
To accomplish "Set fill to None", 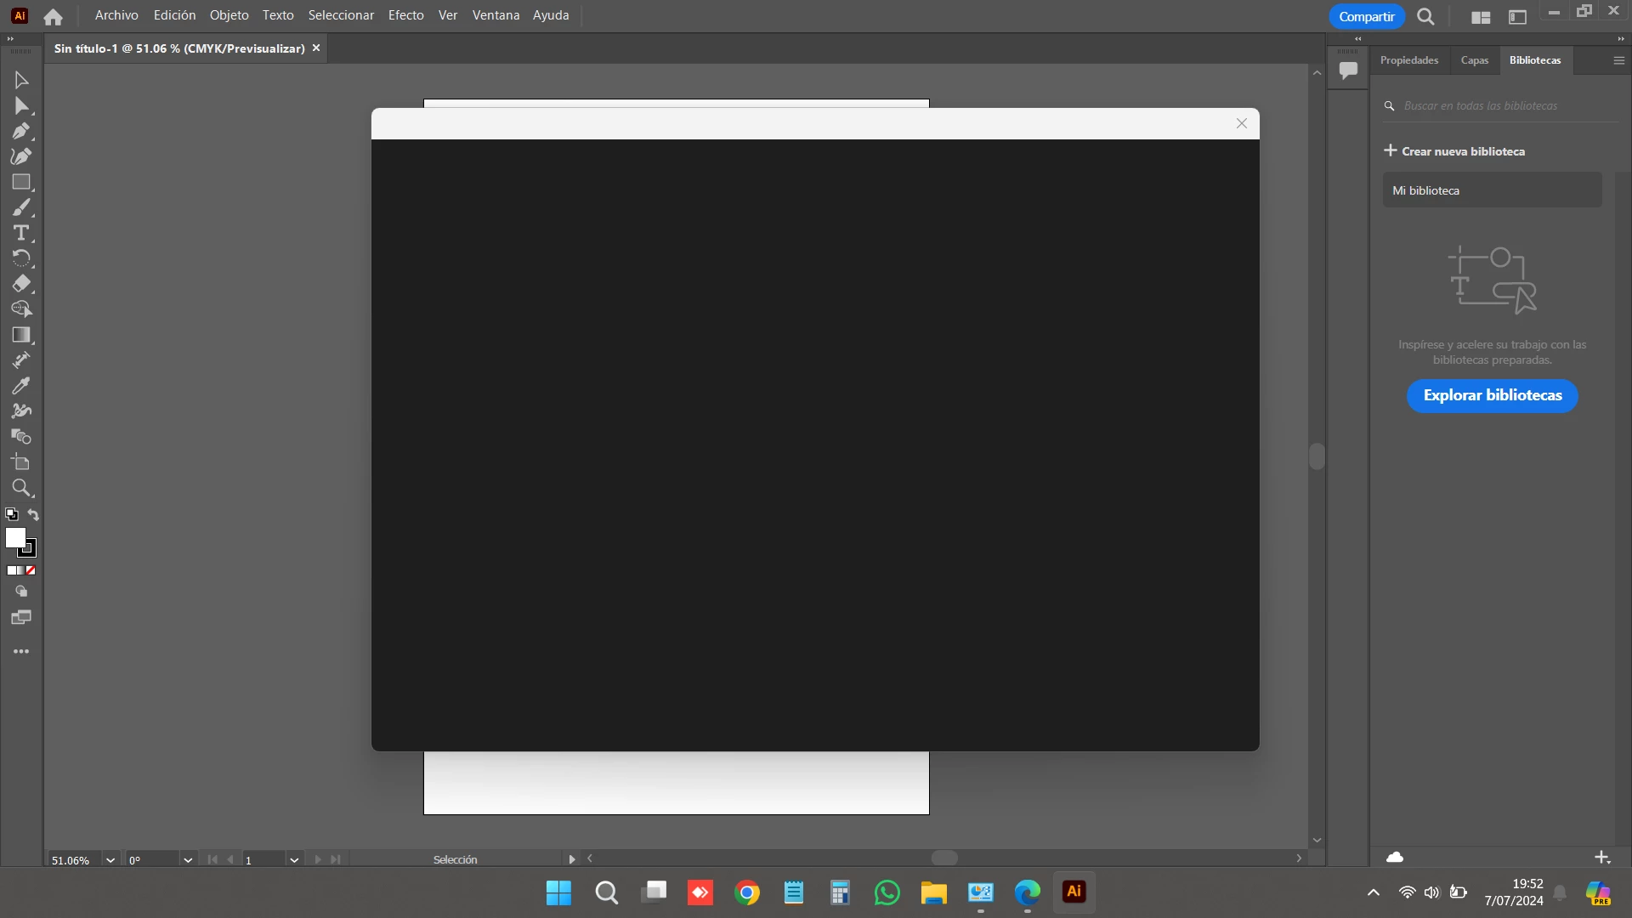I will coord(31,570).
